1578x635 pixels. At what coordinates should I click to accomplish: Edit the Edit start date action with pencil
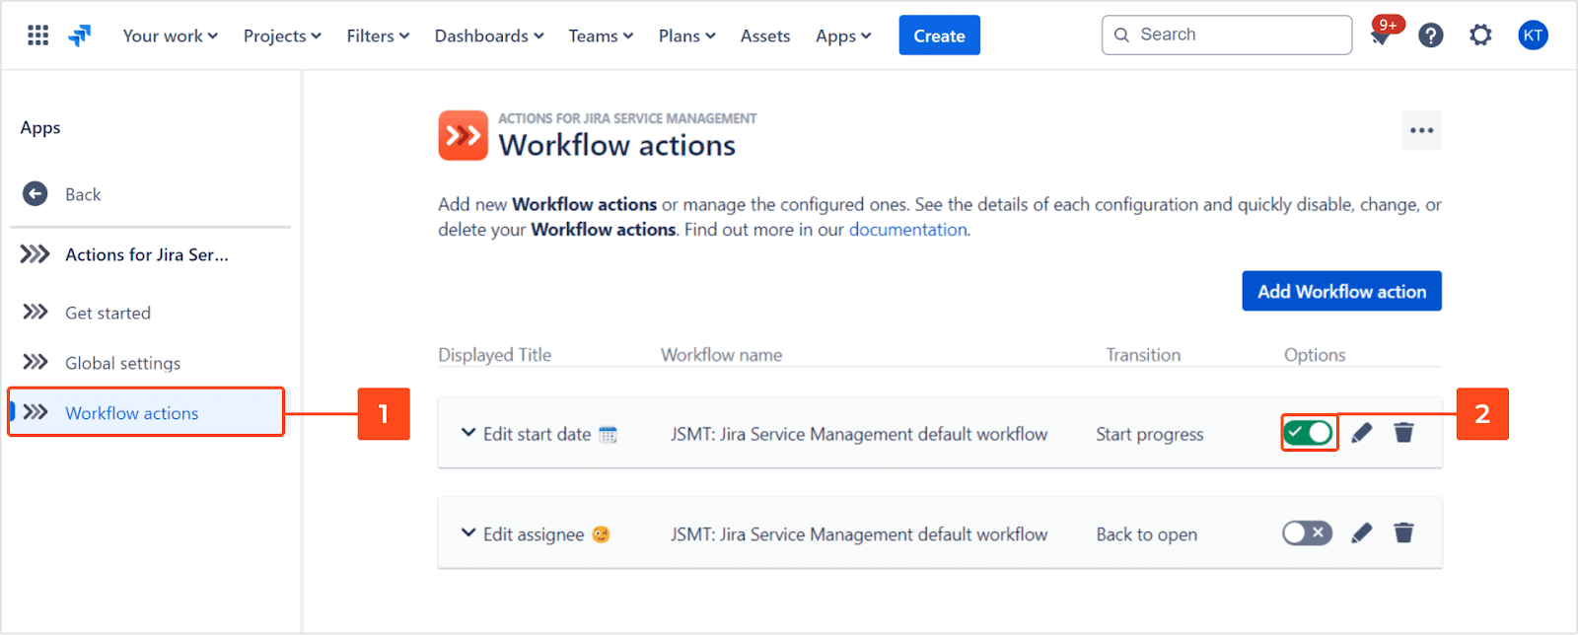coord(1362,433)
